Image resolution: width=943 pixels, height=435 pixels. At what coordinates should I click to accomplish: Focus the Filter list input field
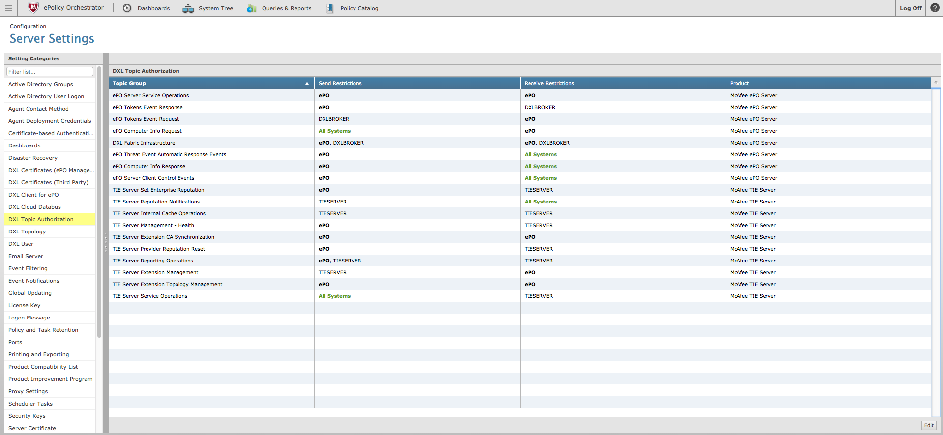coord(50,72)
